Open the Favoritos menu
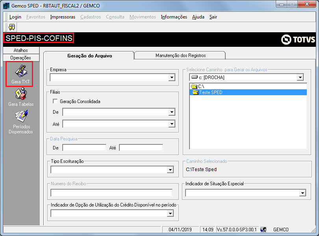The image size is (319, 236). tap(36, 17)
